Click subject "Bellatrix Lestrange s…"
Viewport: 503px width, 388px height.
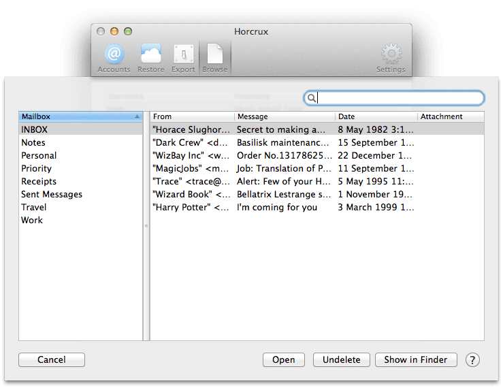click(284, 194)
